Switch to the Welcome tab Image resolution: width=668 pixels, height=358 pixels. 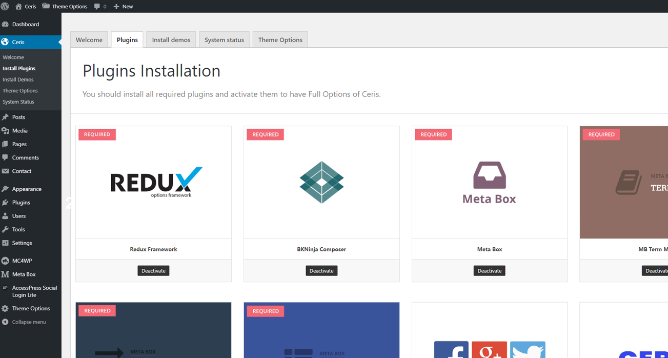point(89,39)
